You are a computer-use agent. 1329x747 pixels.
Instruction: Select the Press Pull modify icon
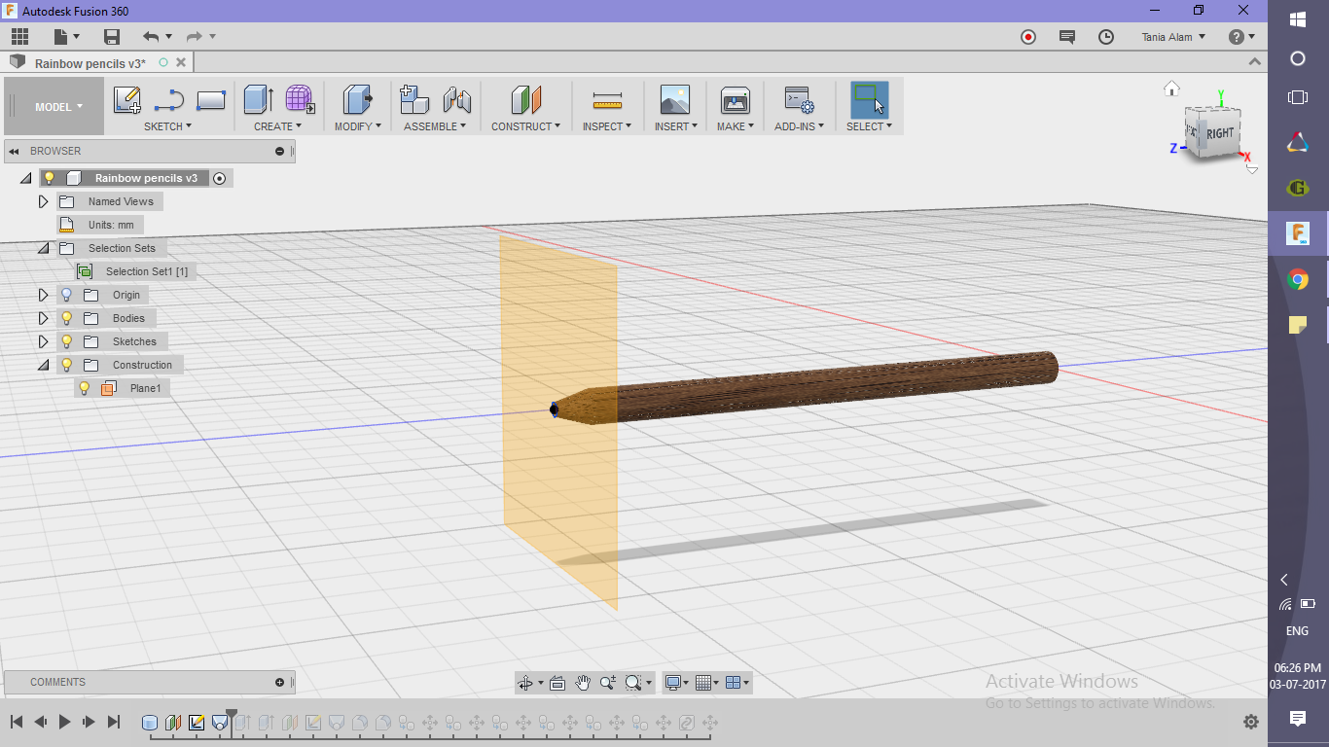pos(357,100)
